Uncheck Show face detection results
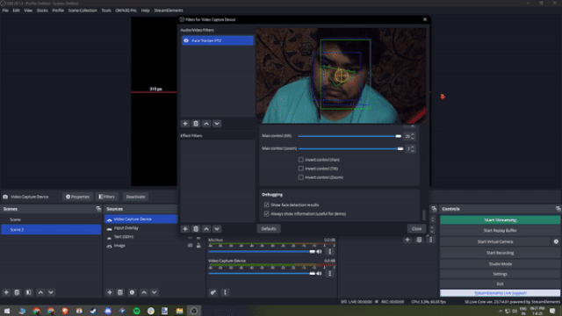Viewport: 562px width, 316px height. (266, 205)
